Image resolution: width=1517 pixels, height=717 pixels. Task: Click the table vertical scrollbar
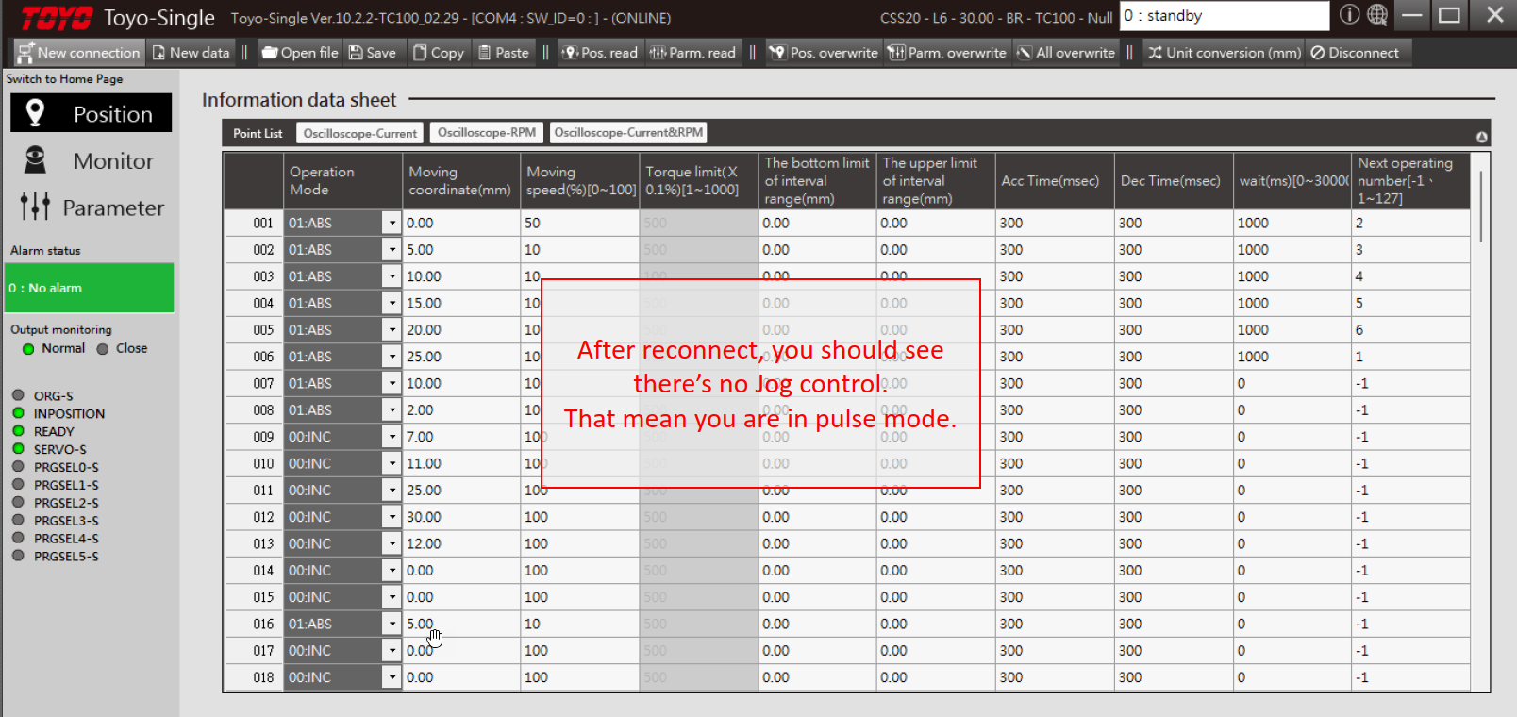1480,206
